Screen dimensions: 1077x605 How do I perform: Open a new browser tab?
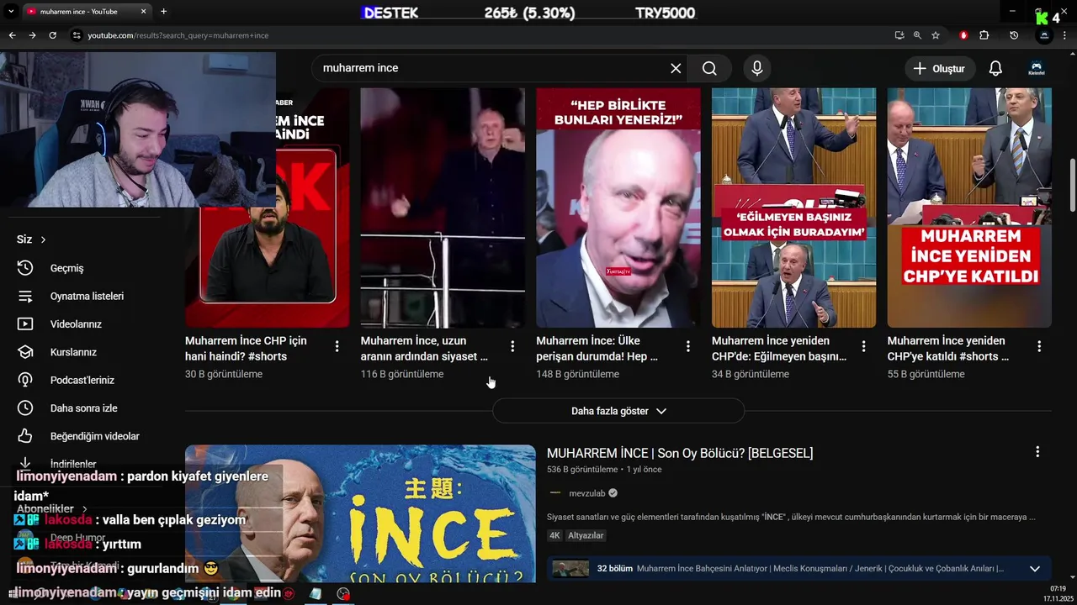point(163,12)
